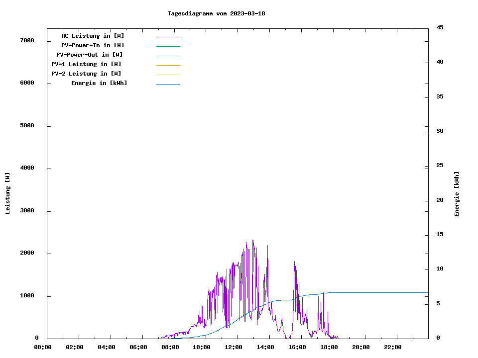Click the 22:00 time axis label

coord(393,347)
